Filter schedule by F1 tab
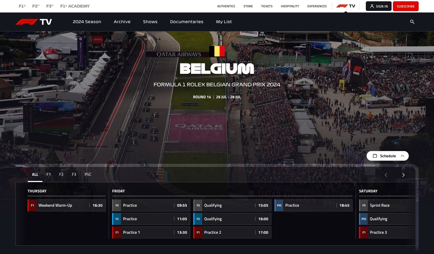This screenshot has height=254, width=434. tap(49, 174)
